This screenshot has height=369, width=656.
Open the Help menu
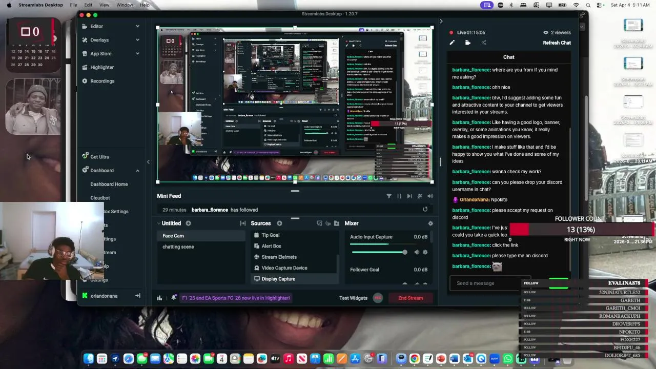tap(145, 5)
